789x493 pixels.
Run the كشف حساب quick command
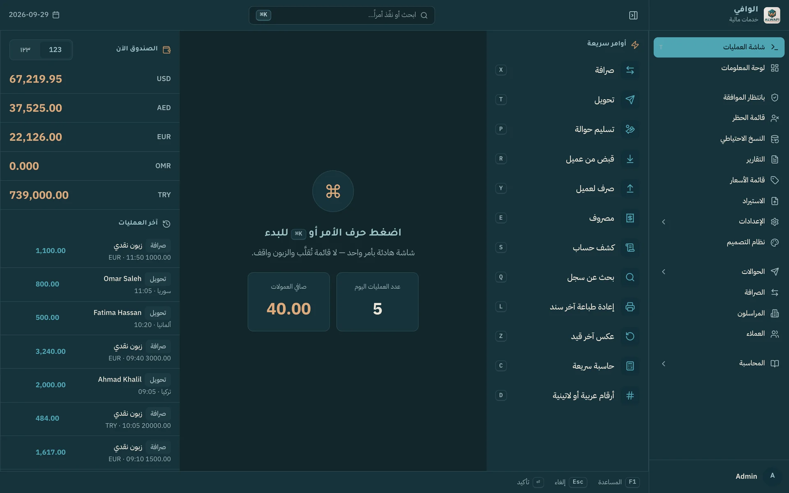point(567,248)
